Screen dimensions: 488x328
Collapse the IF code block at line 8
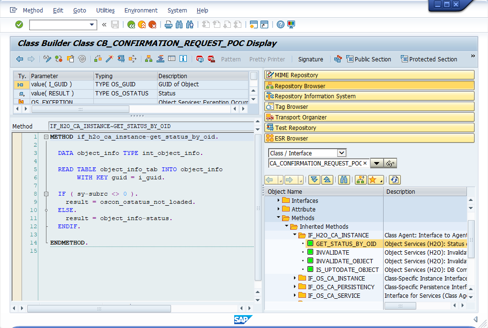coord(46,194)
